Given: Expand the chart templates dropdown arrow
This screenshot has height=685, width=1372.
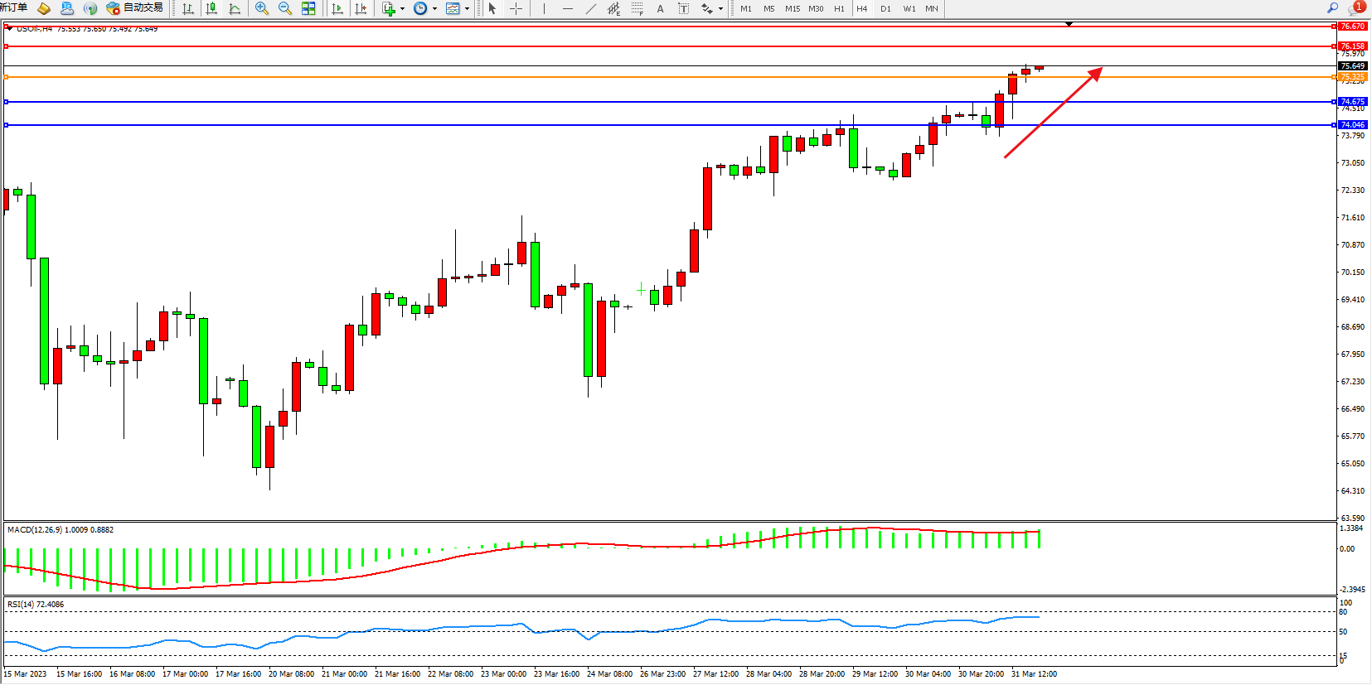Looking at the screenshot, I should tap(467, 9).
